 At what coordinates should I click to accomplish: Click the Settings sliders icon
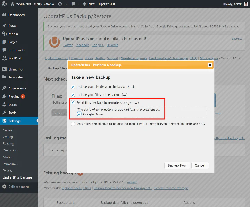coord(4,121)
